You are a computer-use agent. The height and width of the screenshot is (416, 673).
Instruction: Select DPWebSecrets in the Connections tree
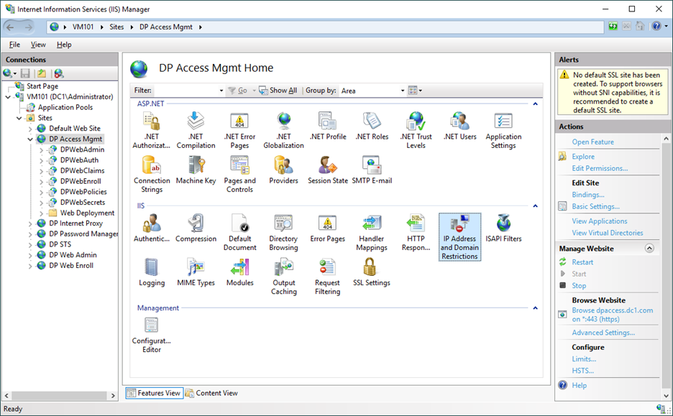click(x=82, y=203)
